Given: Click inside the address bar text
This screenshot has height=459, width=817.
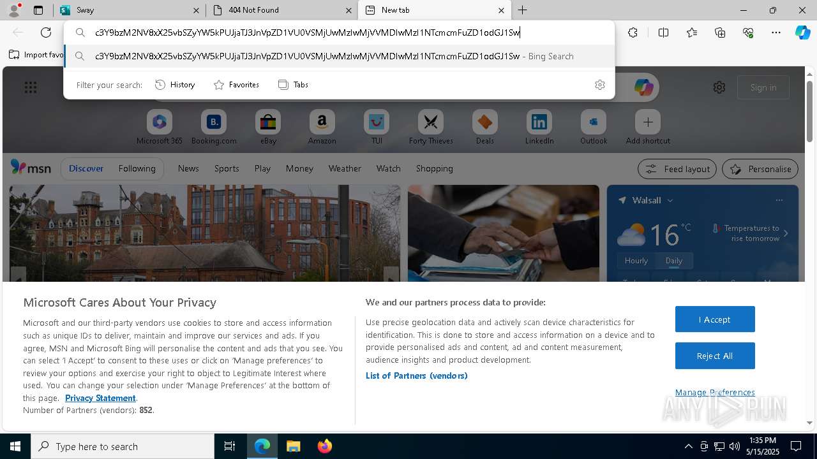Looking at the screenshot, I should (x=308, y=33).
